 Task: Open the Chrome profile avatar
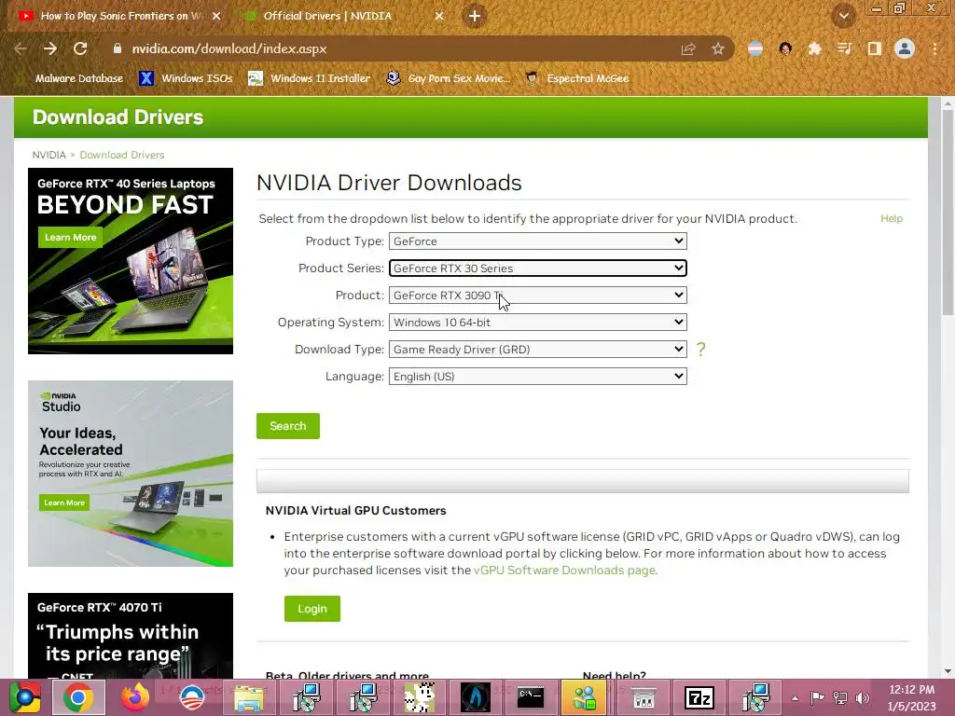[905, 48]
